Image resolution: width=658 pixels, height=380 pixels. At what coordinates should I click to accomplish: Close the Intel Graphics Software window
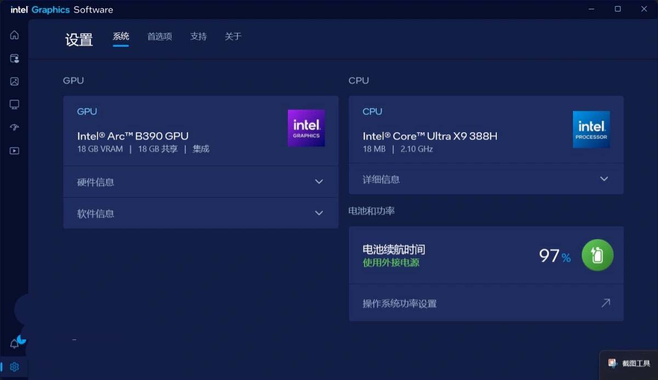[644, 9]
